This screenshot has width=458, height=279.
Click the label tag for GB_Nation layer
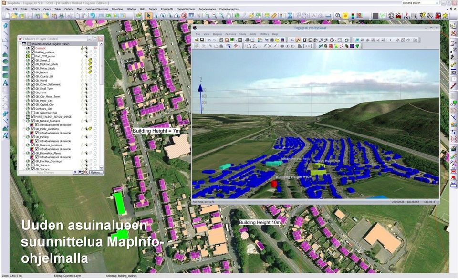(x=90, y=72)
